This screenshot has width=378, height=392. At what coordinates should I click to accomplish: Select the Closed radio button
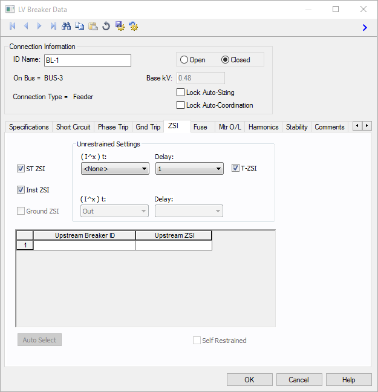(x=225, y=60)
